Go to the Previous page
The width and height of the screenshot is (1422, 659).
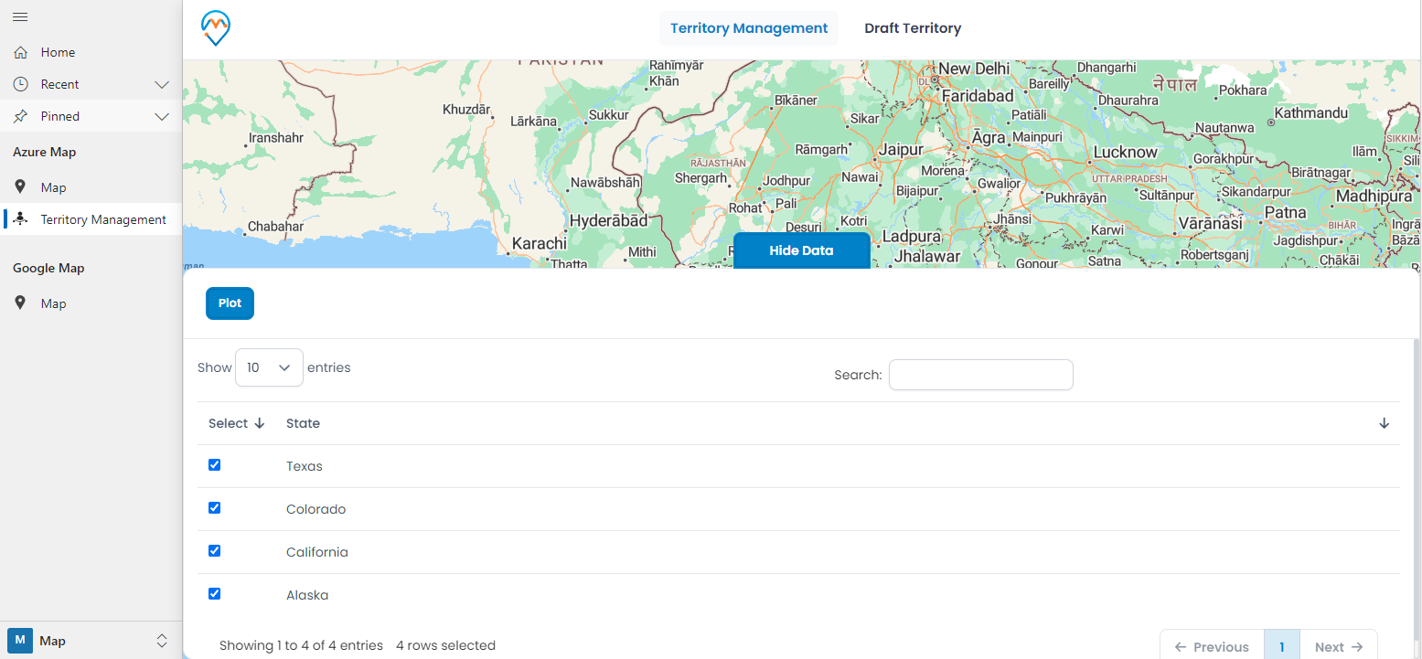point(1212,646)
